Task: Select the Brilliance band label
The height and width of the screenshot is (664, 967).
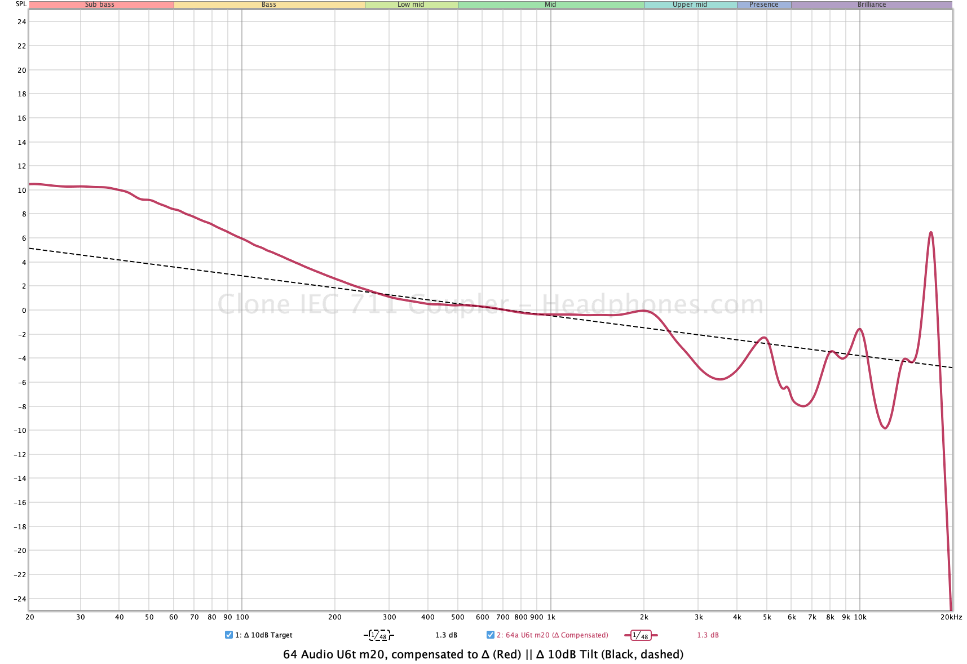Action: click(x=872, y=5)
